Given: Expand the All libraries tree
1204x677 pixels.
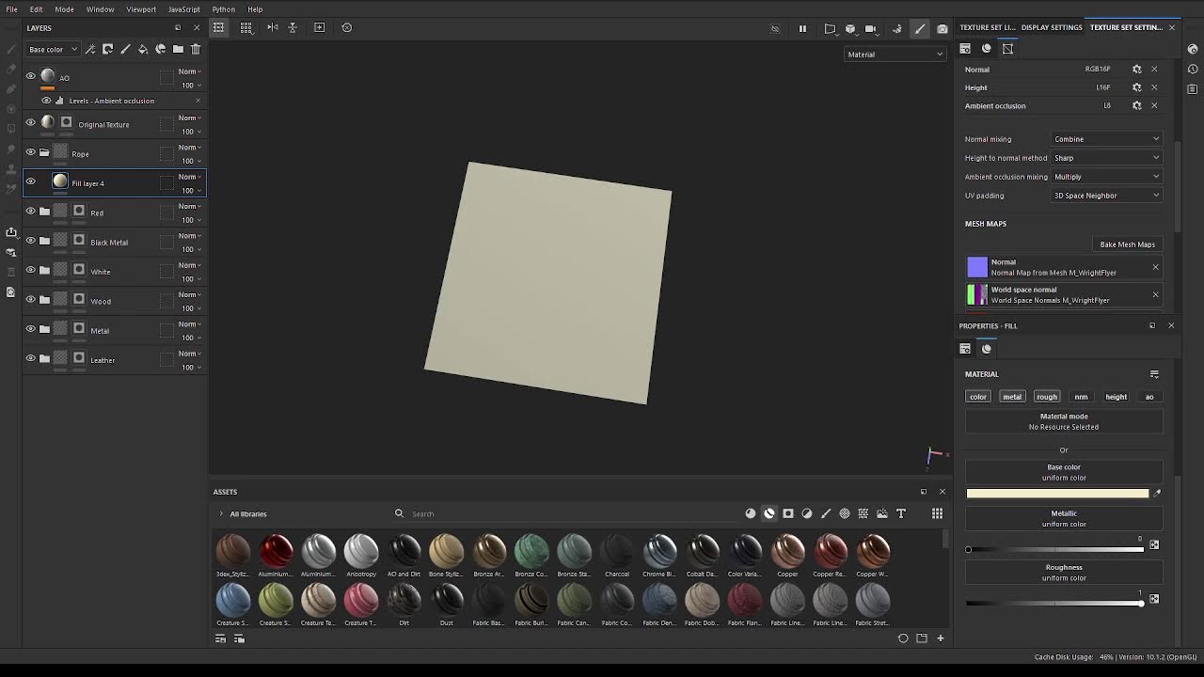Looking at the screenshot, I should 221,514.
